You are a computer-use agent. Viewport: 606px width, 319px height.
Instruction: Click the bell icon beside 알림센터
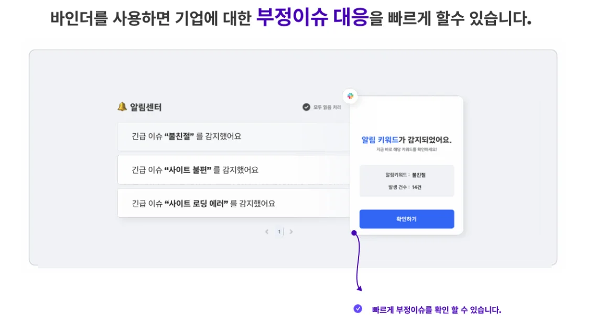coord(122,107)
